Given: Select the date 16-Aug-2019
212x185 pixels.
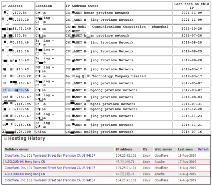Looking at the screenshot, I should click(x=187, y=168).
